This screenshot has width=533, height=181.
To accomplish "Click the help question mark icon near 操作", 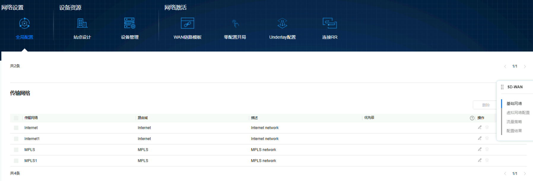I will point(472,118).
